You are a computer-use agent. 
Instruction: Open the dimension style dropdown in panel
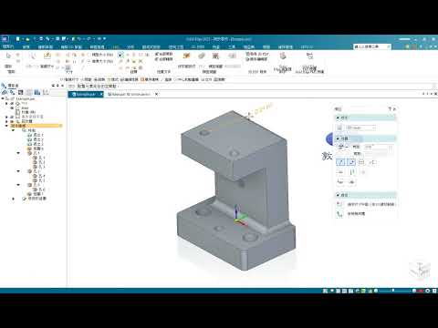(x=361, y=128)
